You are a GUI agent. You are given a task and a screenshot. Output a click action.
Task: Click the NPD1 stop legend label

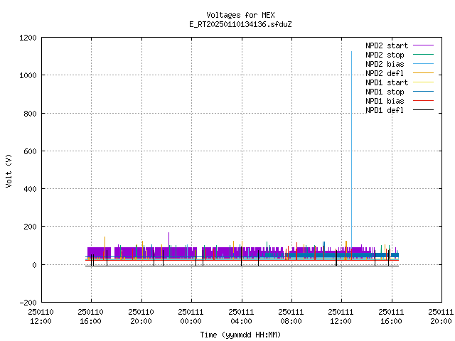pos(385,92)
